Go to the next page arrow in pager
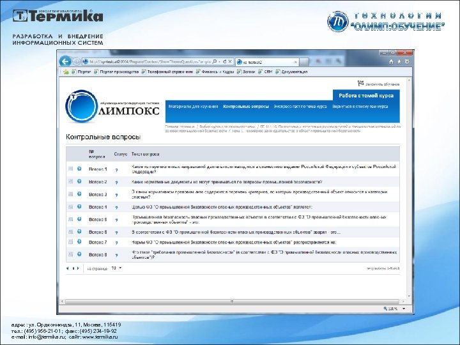The image size is (460, 345). tap(78, 268)
